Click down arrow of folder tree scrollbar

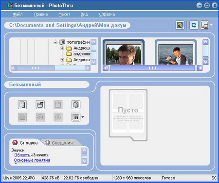coord(93,62)
